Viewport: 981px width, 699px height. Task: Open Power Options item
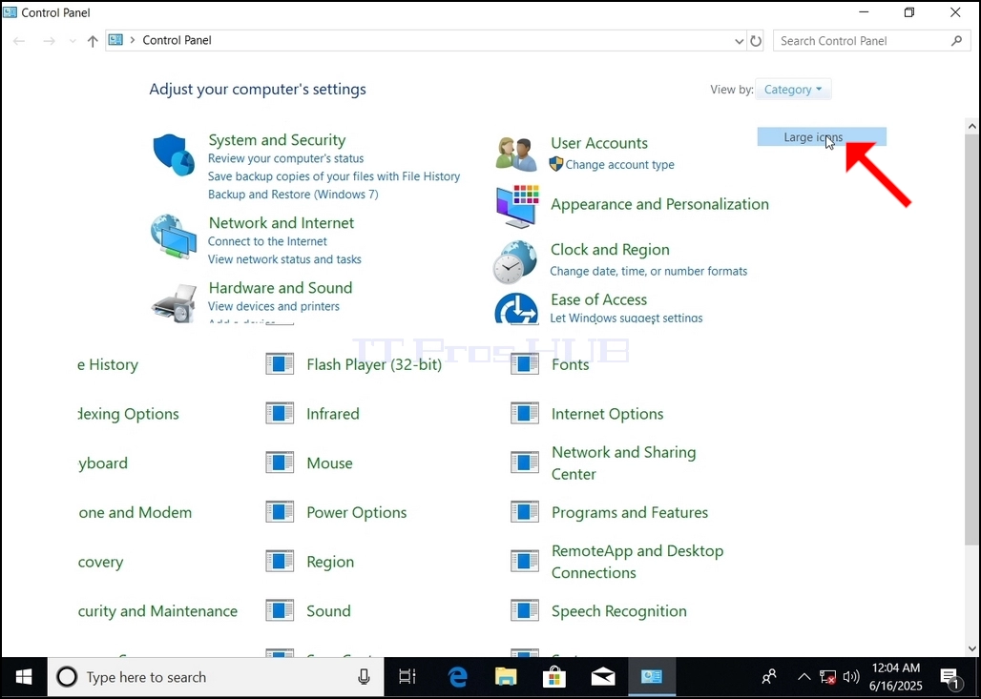(x=356, y=513)
